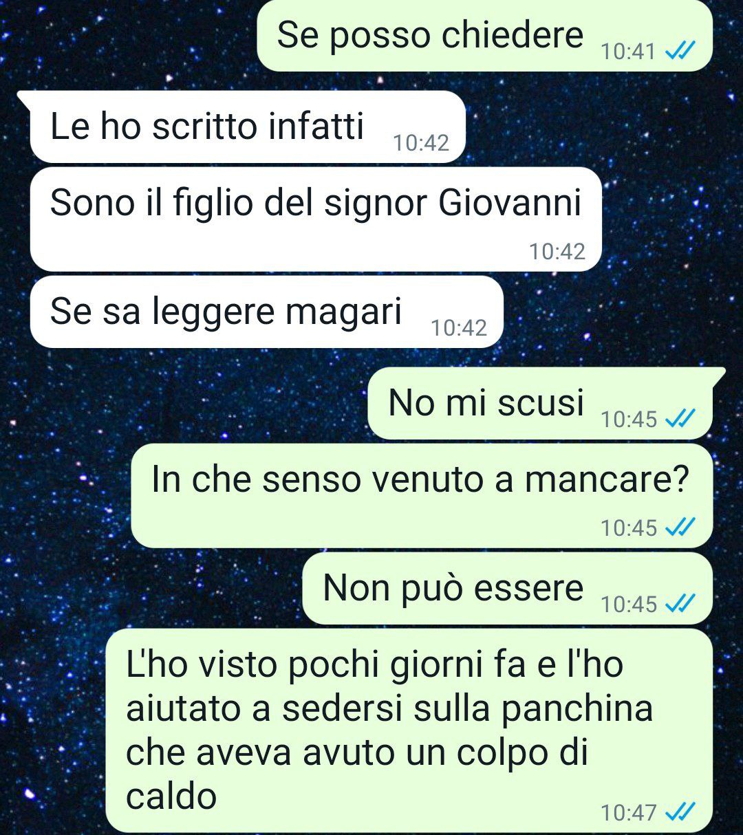Select the 'Sono il figlio del signor Giovanni' bubble
743x835 pixels.
pyautogui.click(x=316, y=219)
